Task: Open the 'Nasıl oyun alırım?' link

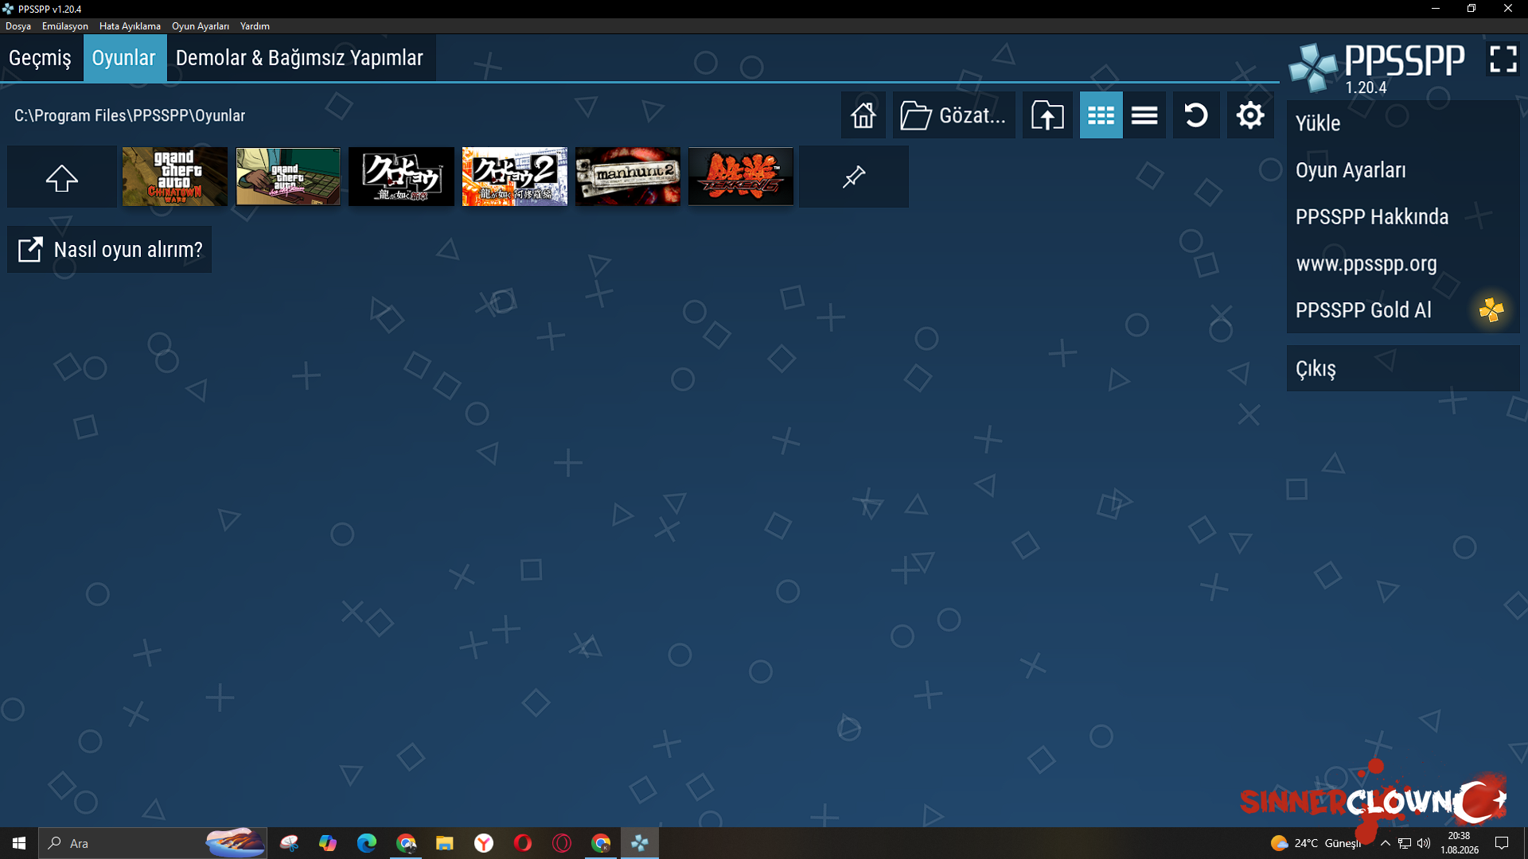Action: [x=110, y=250]
